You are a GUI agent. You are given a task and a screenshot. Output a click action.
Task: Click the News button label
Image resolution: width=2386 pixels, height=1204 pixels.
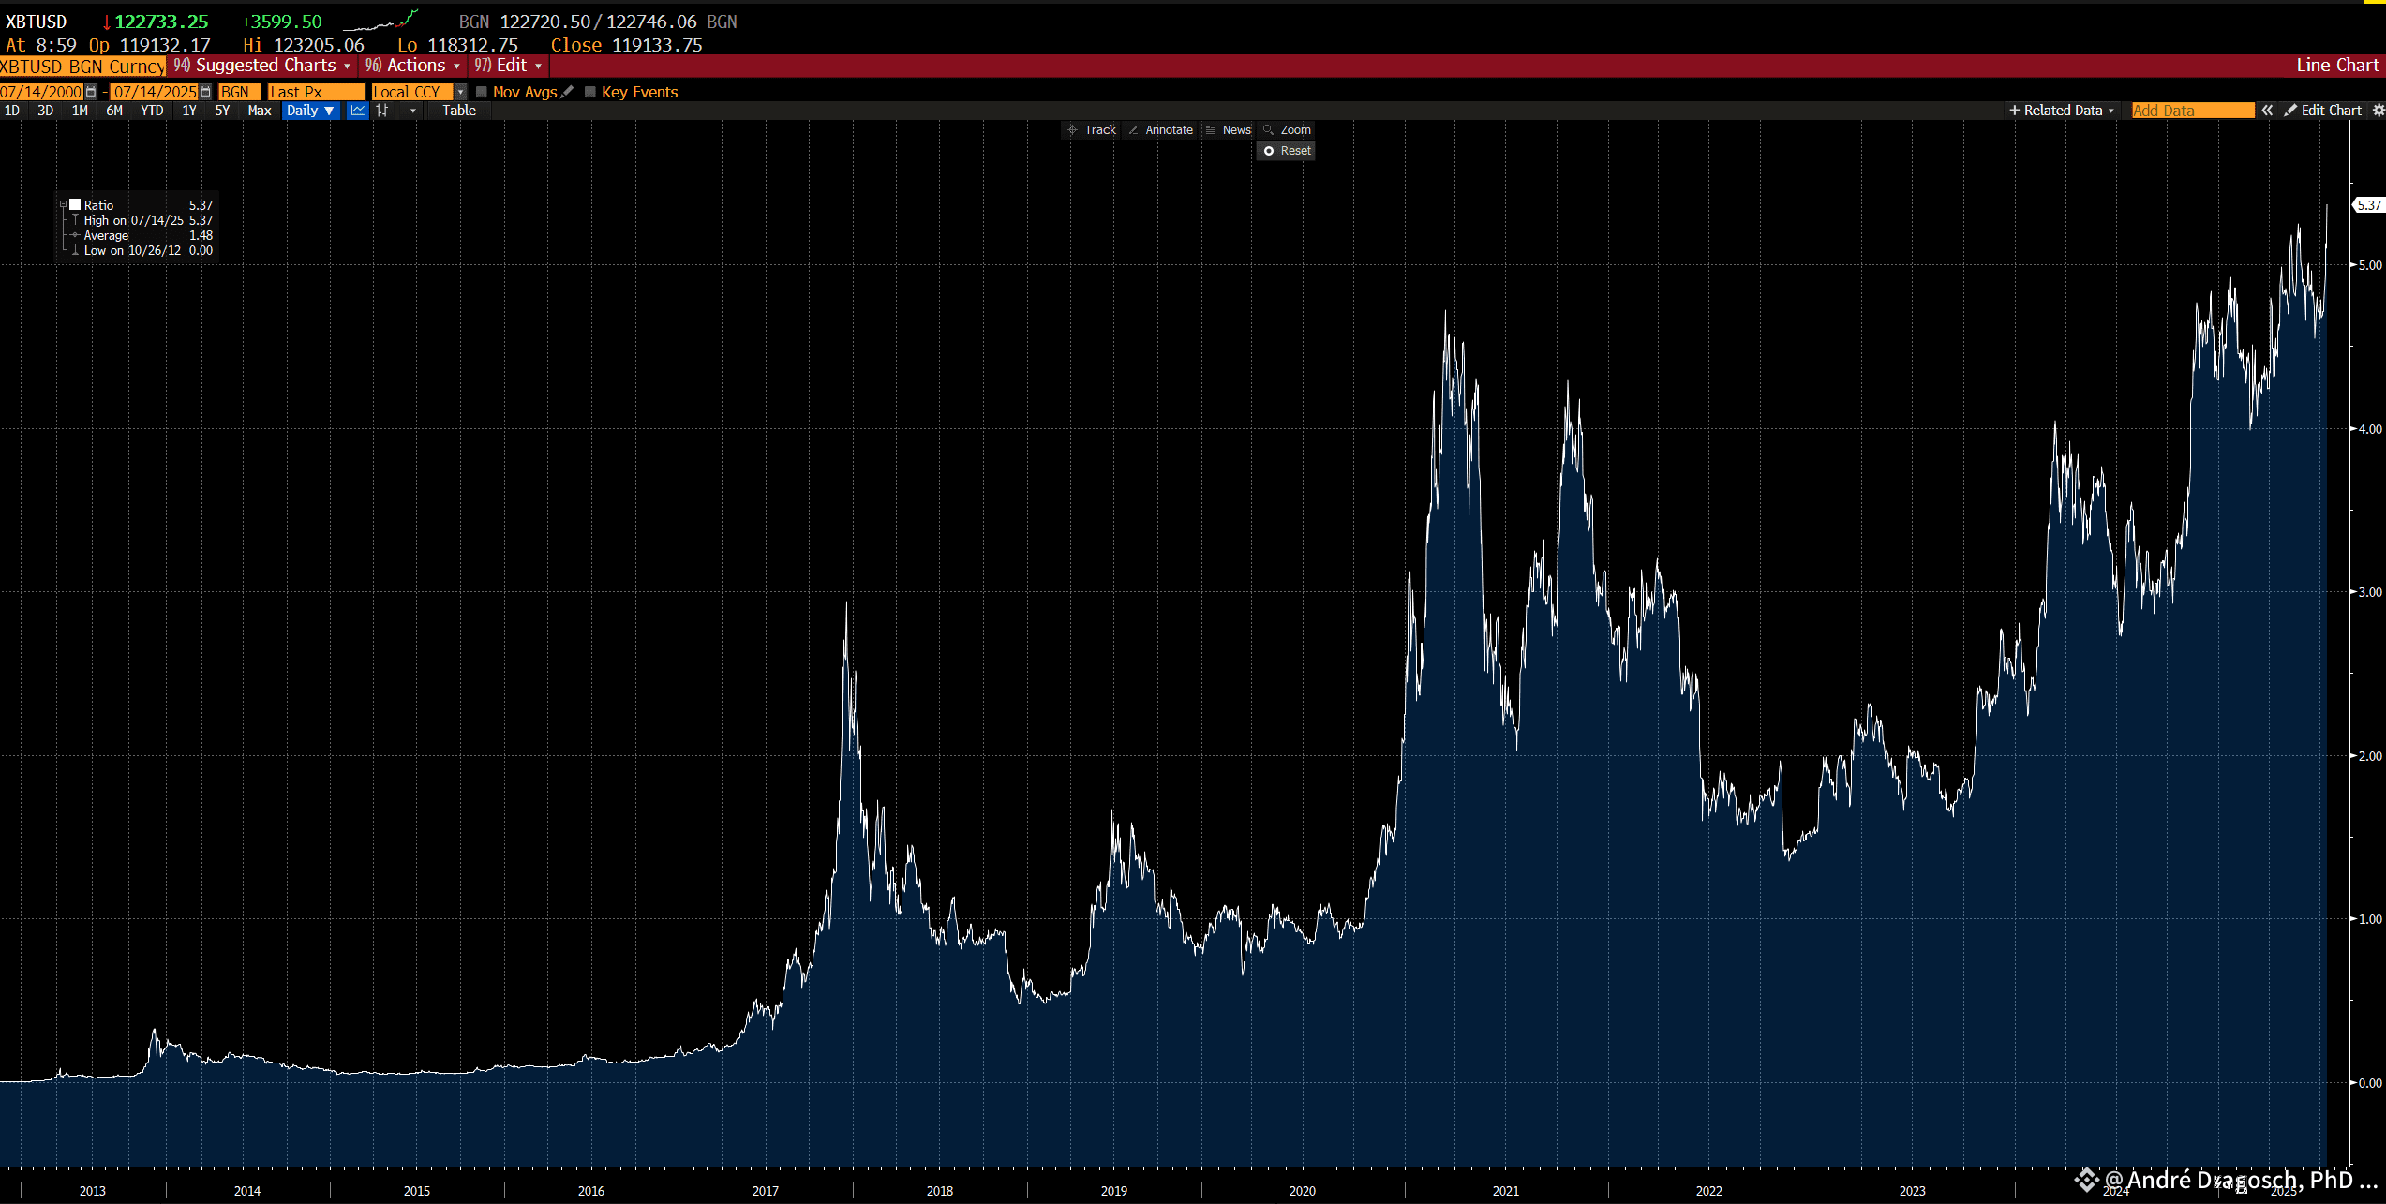1237,130
